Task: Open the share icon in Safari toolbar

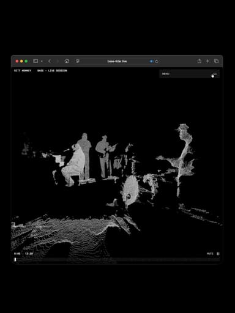Action: click(x=200, y=61)
